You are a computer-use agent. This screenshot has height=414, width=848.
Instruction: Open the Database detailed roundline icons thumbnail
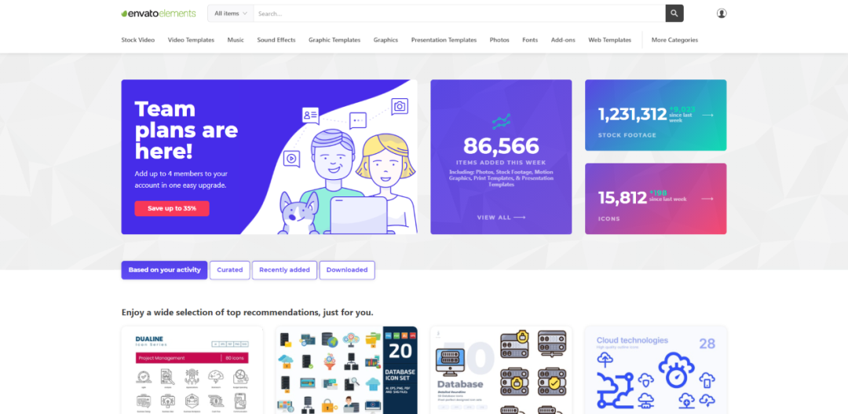[x=501, y=370]
